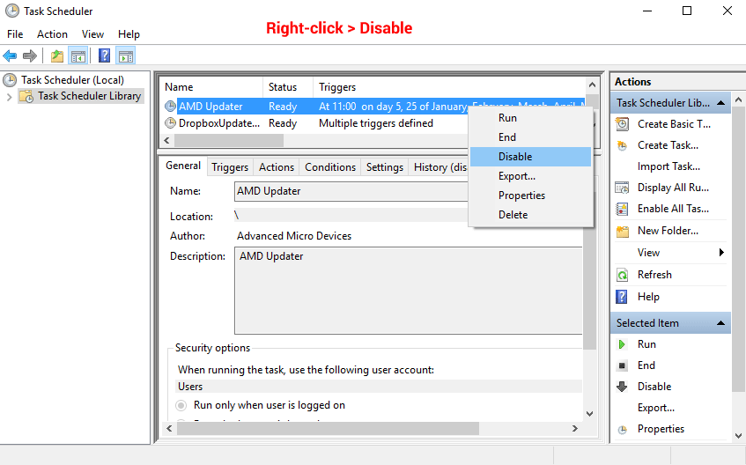Click the Task Scheduler Library folder icon
746x465 pixels.
[26, 96]
